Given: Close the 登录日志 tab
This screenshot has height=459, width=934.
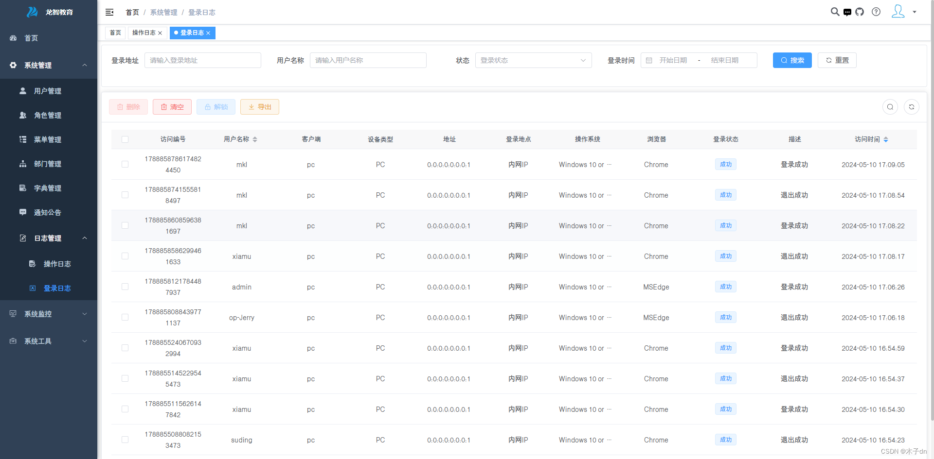Looking at the screenshot, I should point(208,33).
